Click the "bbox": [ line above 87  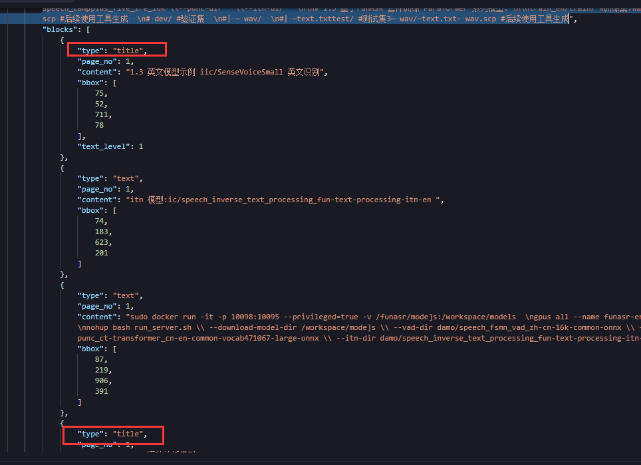(97, 349)
